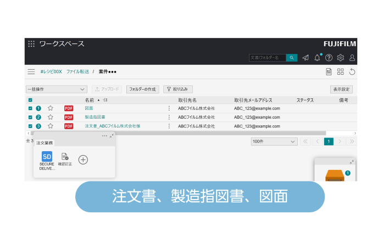Launch the SECURE DELIVE... SD icon

(47, 157)
